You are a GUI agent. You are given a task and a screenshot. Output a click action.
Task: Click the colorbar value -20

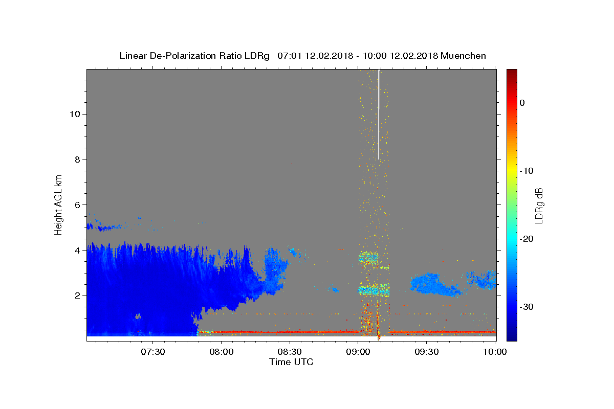click(527, 239)
